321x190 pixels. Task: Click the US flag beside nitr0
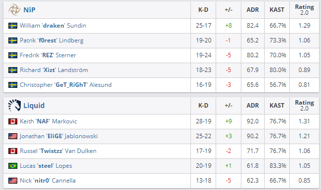pyautogui.click(x=13, y=181)
